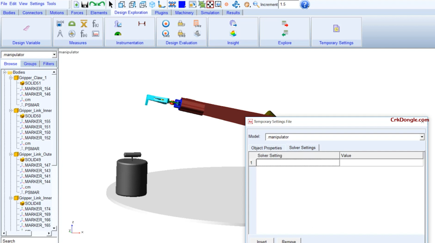Collapse the Bodies folder in tree

tap(5, 72)
